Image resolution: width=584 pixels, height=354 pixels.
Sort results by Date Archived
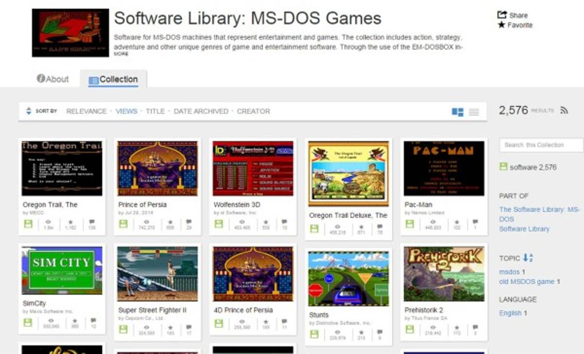point(201,111)
